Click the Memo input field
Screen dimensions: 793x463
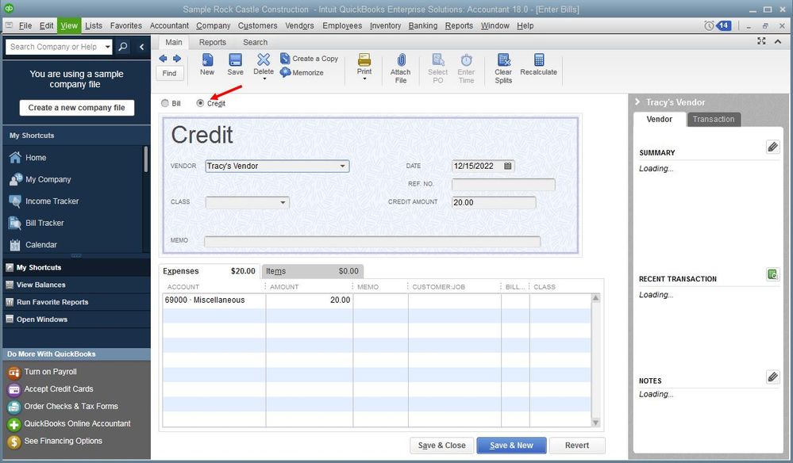click(x=372, y=241)
